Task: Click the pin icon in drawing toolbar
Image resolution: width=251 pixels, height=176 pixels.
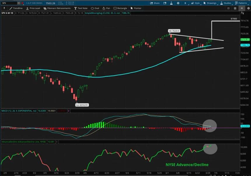Action: (4, 8)
